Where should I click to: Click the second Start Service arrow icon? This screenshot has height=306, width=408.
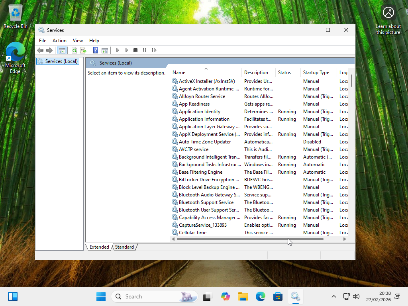[x=126, y=50]
